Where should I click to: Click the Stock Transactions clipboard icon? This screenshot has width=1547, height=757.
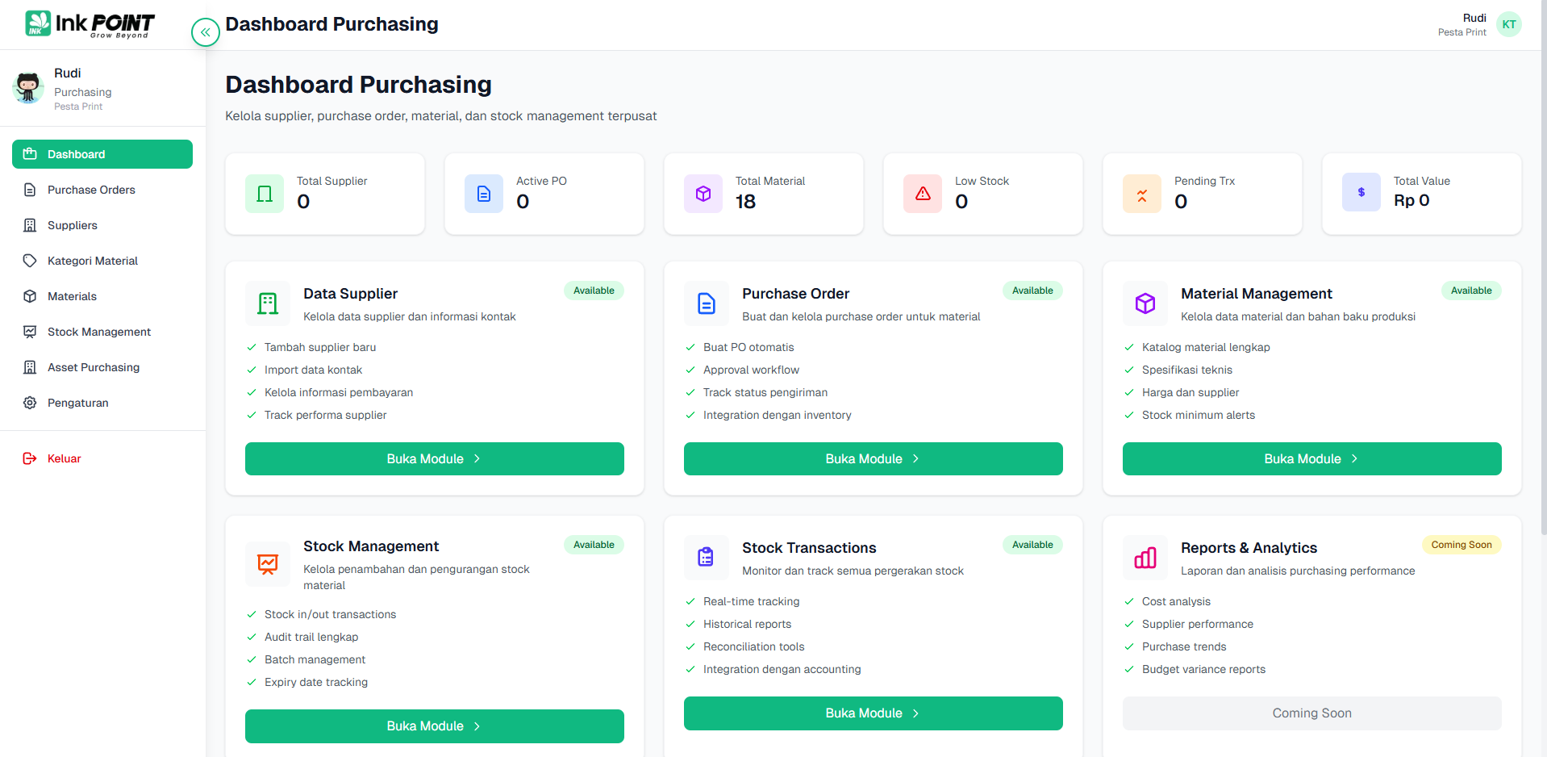(706, 558)
